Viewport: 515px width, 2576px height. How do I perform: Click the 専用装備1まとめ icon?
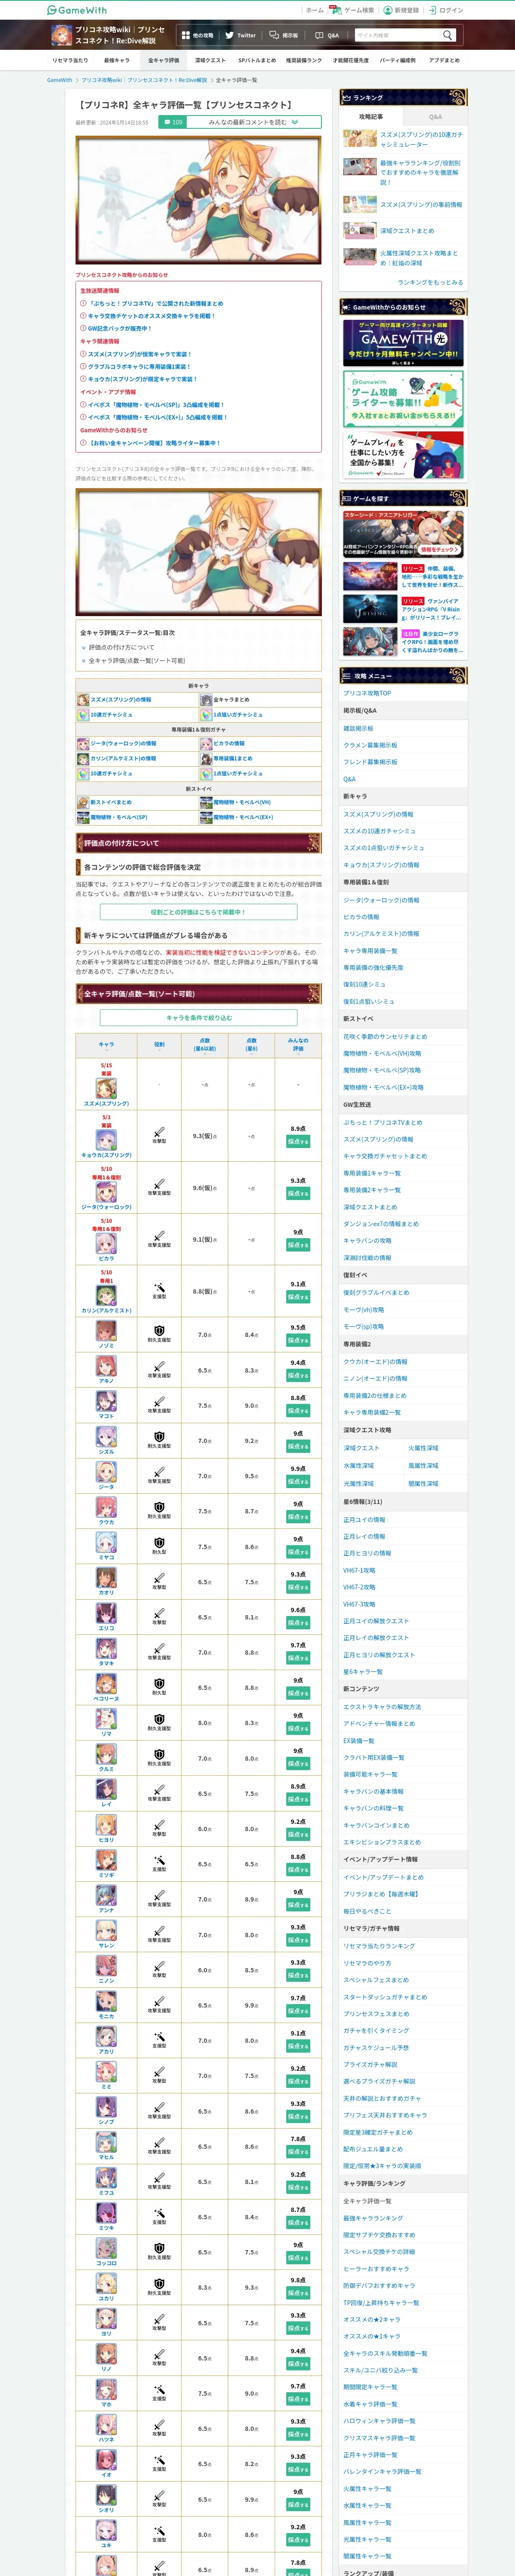(x=206, y=759)
